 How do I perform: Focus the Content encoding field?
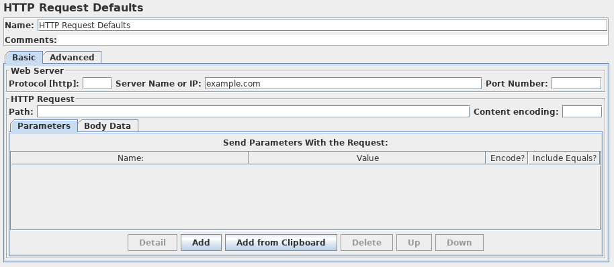(582, 111)
